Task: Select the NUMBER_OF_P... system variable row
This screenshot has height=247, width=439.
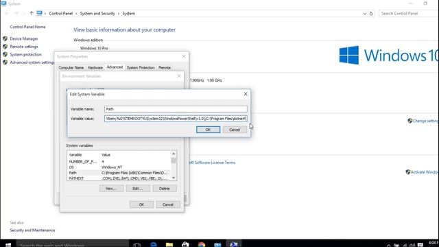Action: pyautogui.click(x=119, y=162)
